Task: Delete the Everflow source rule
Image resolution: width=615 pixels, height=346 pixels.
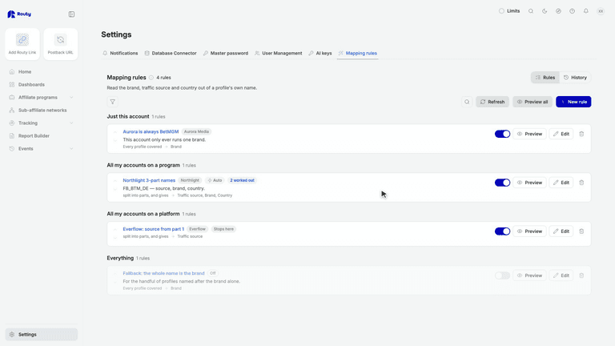Action: pyautogui.click(x=581, y=231)
